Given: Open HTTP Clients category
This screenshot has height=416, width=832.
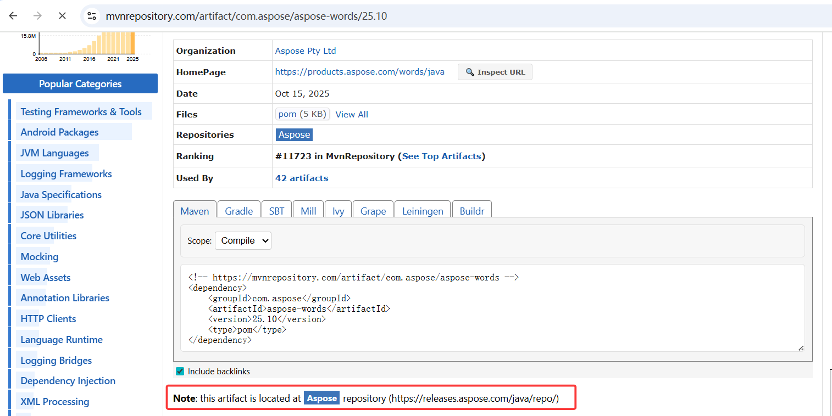Looking at the screenshot, I should [48, 318].
